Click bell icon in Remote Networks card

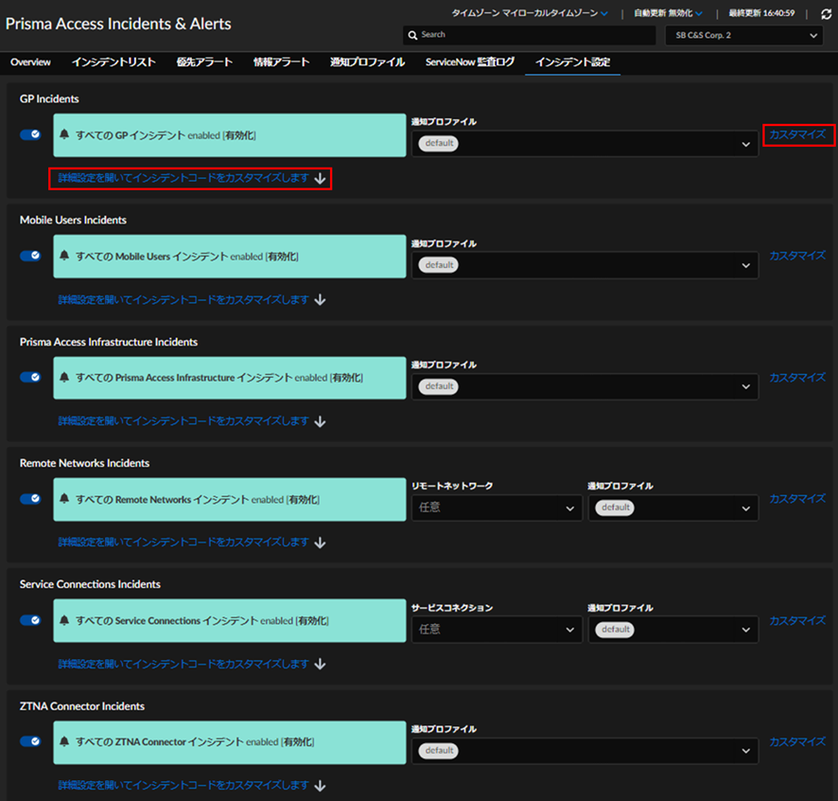click(x=64, y=499)
